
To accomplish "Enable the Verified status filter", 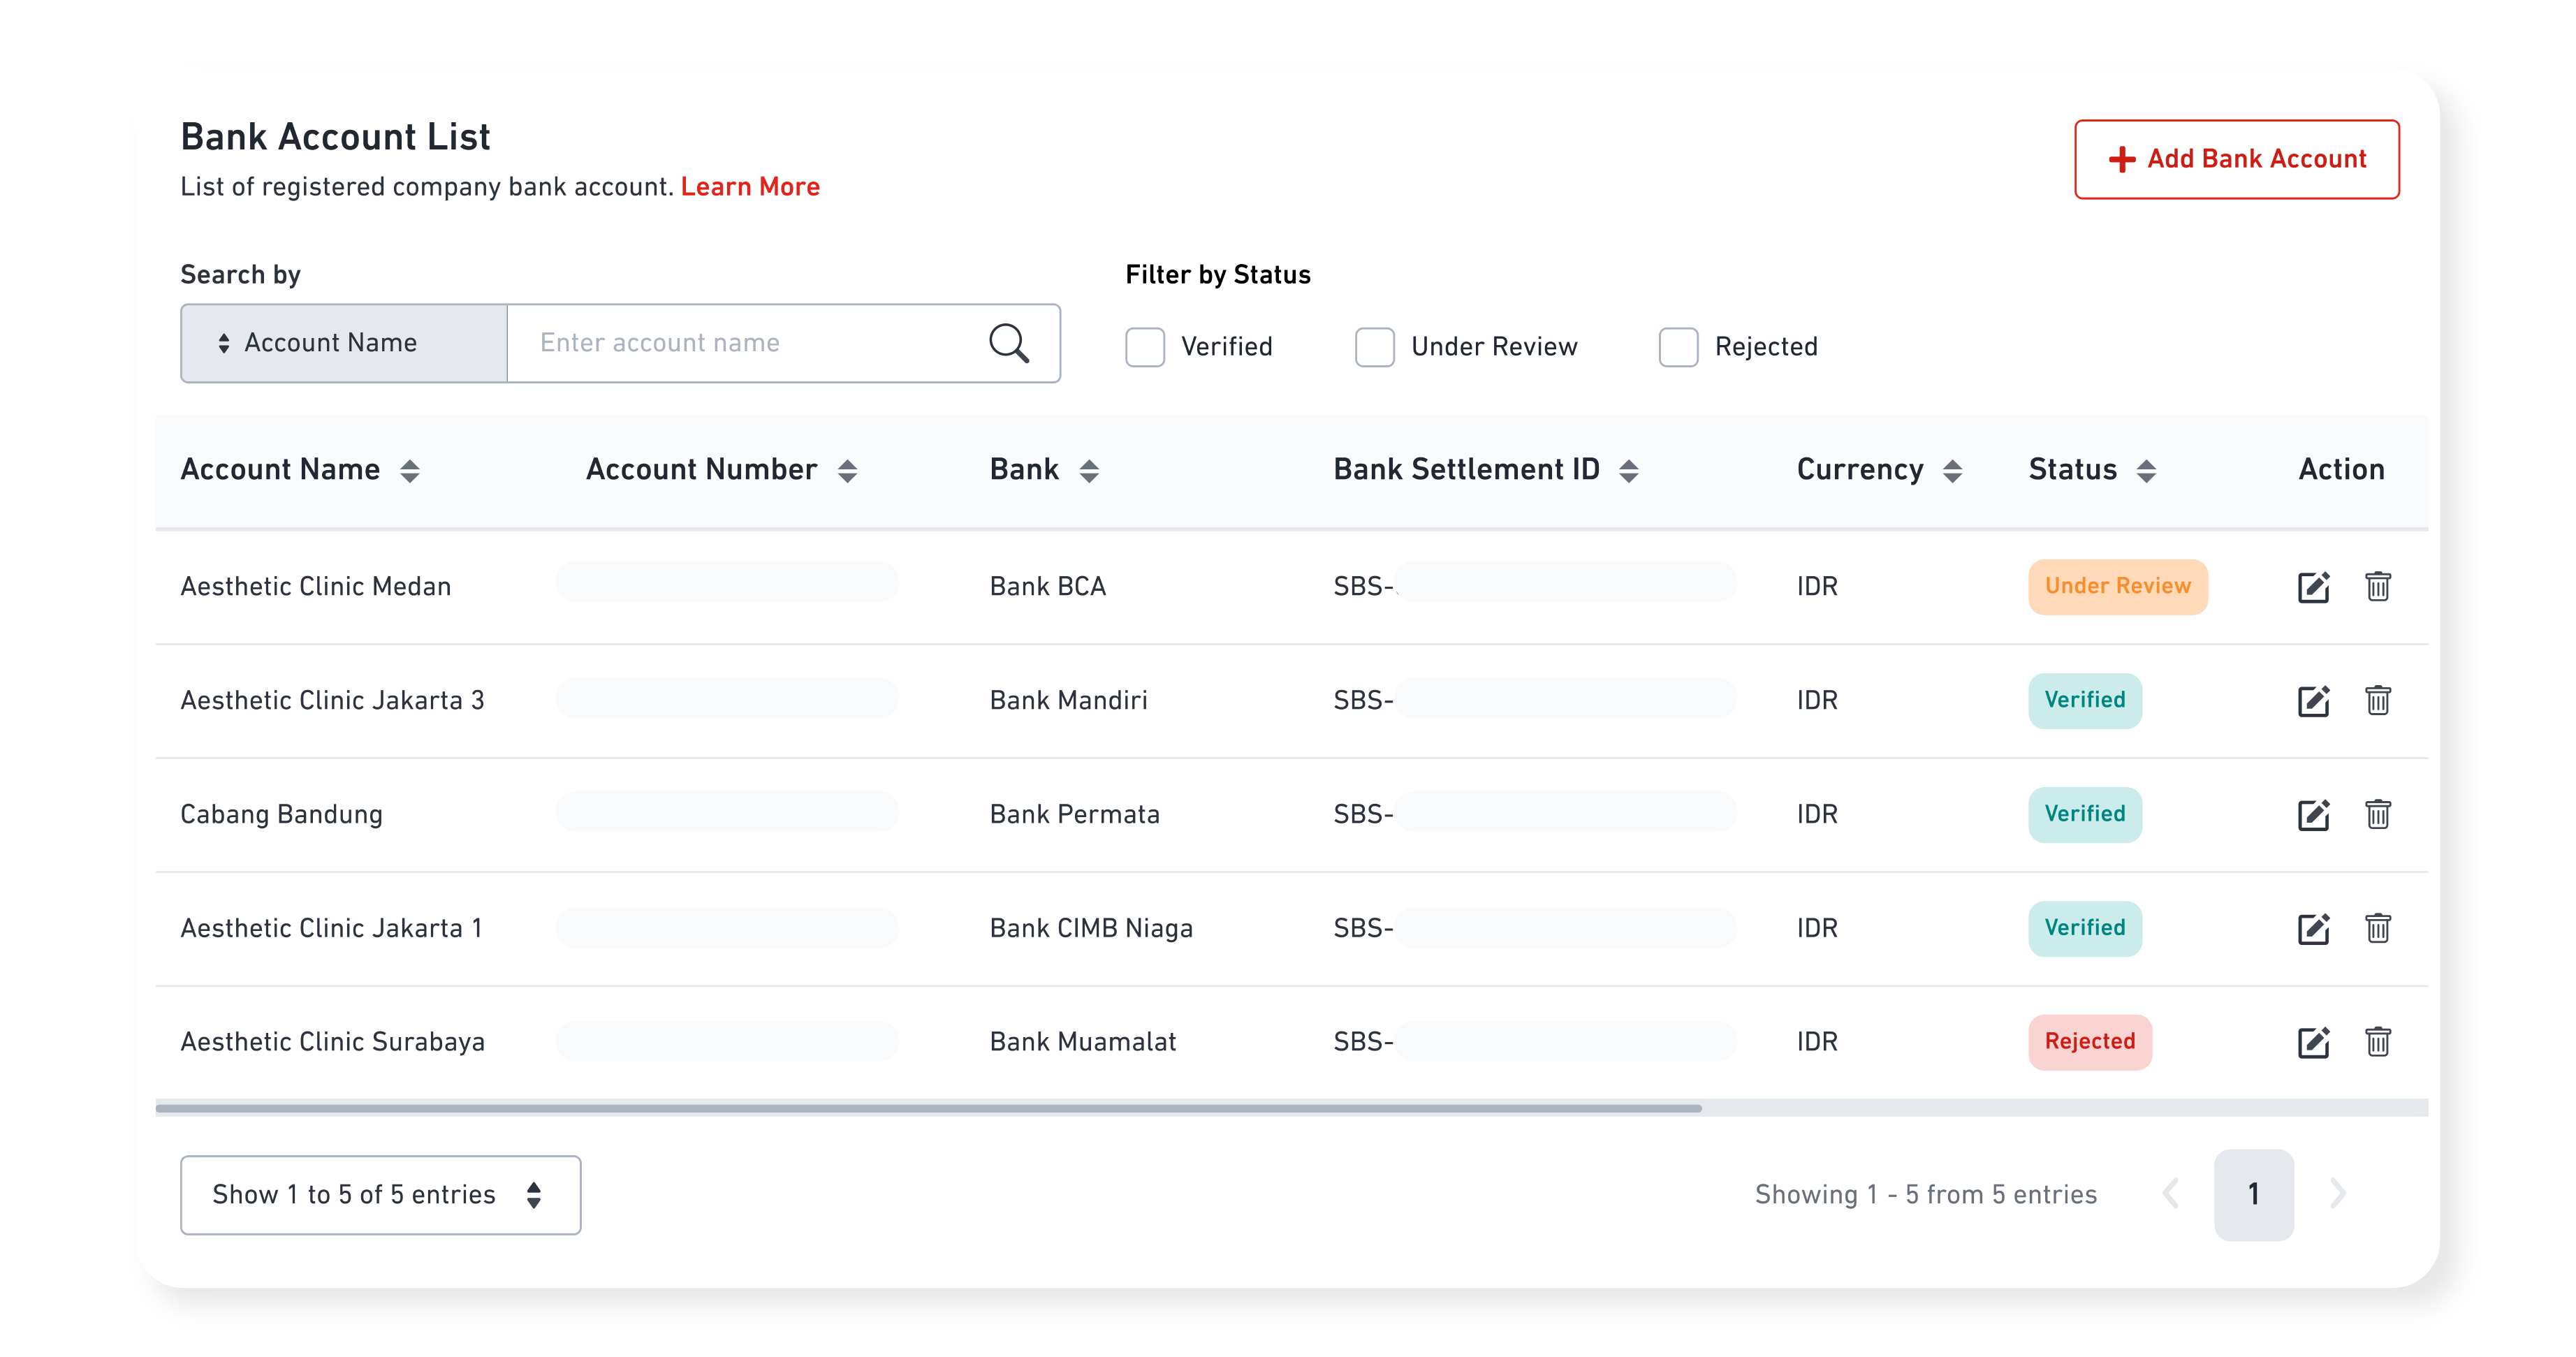I will [x=1145, y=347].
